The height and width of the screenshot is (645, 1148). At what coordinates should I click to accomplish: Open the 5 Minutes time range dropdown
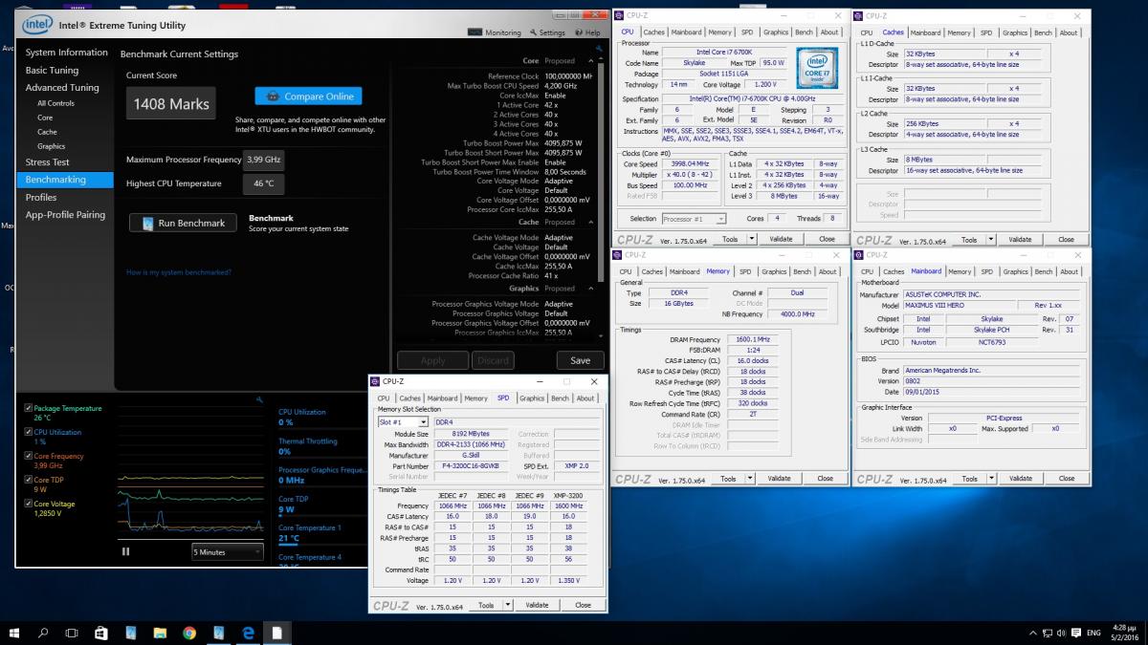227,551
